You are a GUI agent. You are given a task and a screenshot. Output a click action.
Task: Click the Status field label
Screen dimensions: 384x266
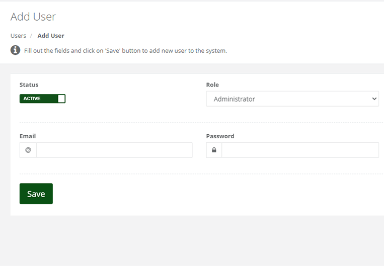coord(29,84)
